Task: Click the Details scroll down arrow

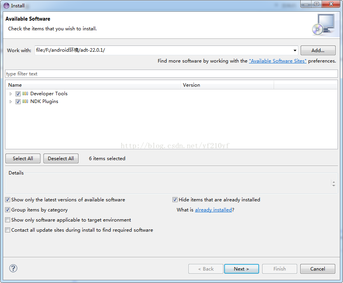Action: (x=334, y=185)
